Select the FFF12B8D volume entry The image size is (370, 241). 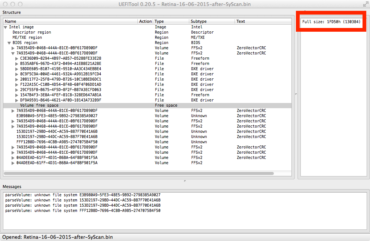(57, 142)
